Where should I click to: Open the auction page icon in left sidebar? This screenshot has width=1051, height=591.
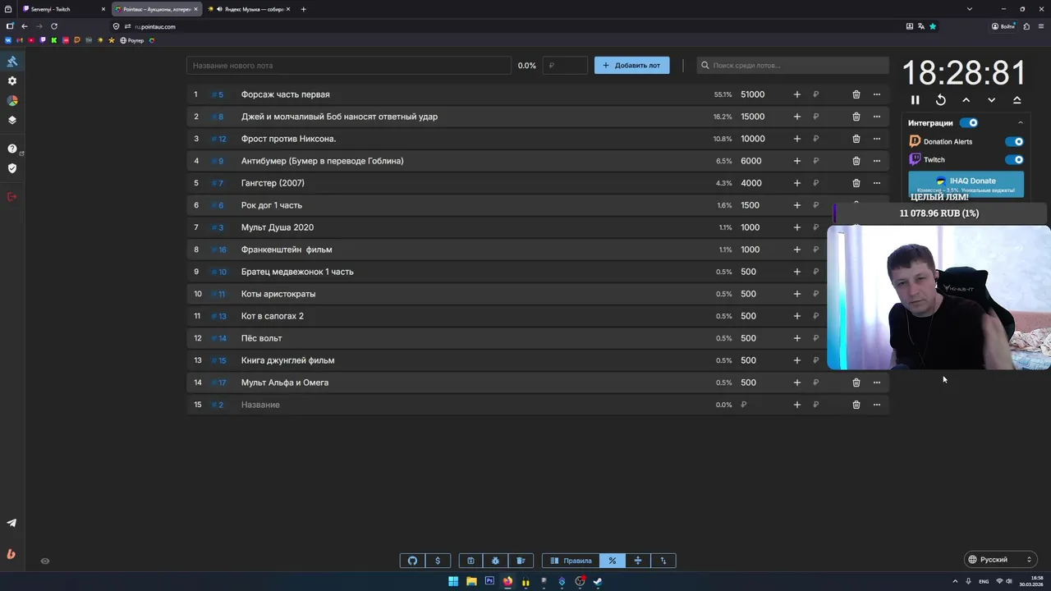pyautogui.click(x=11, y=62)
